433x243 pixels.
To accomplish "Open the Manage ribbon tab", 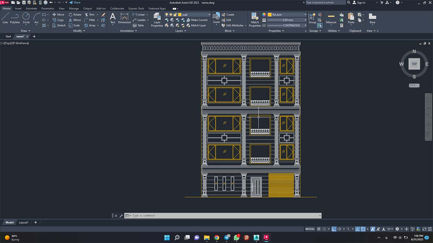I will 74,9.
